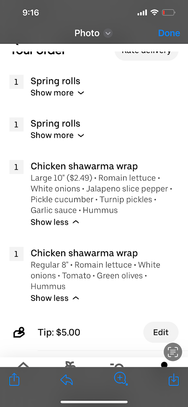The height and width of the screenshot is (407, 188).
Task: Tap the Wi-Fi status icon
Action: [155, 12]
